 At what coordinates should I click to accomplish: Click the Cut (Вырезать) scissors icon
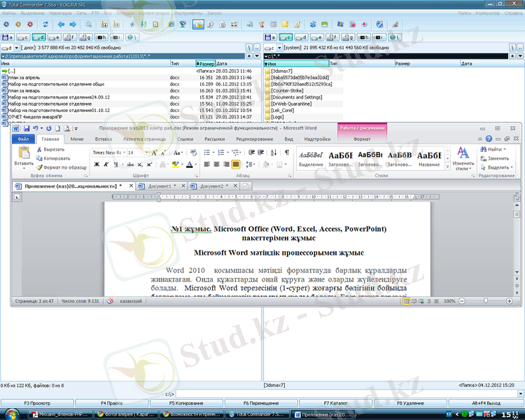[39, 149]
